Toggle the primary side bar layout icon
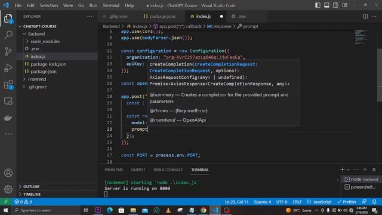 (x=318, y=5)
